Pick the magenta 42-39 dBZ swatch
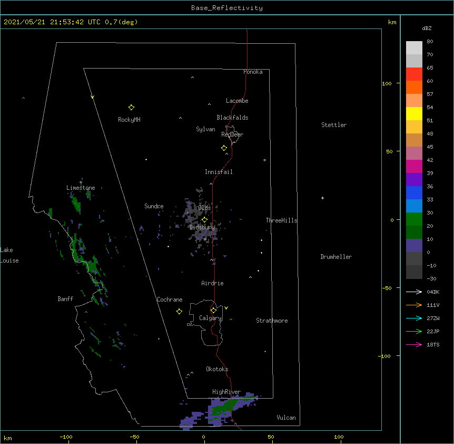454x444 pixels. pyautogui.click(x=414, y=166)
